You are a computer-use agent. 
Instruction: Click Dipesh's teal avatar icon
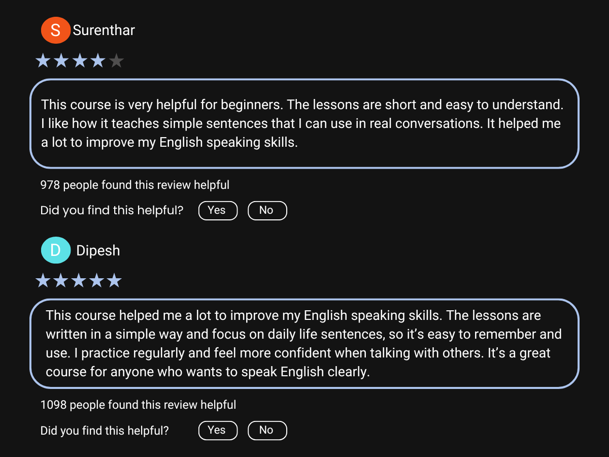55,250
